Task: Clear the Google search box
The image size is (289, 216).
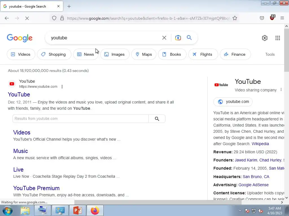Action: [x=164, y=38]
